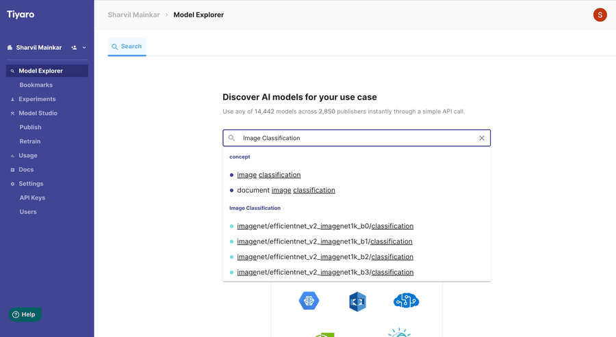
Task: Pick the efficientnet_v2_imagenet1k_b0 classification suggestion
Action: [324, 226]
